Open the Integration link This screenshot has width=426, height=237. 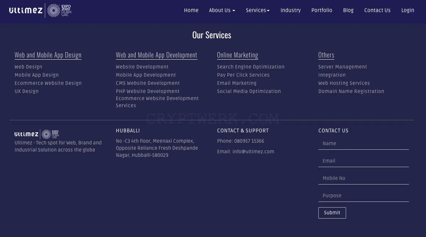click(332, 75)
